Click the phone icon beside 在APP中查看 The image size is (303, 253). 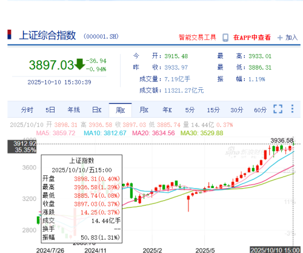pos(225,38)
